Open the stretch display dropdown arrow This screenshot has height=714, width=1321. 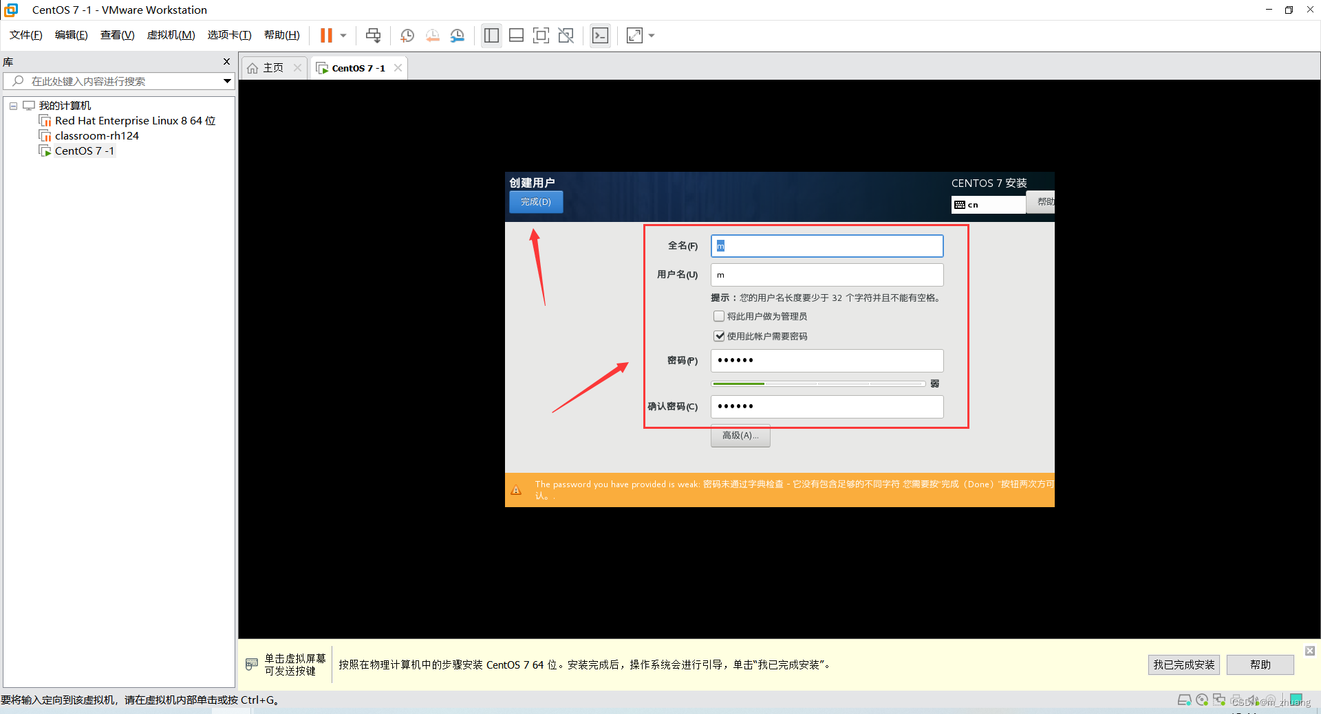[652, 36]
